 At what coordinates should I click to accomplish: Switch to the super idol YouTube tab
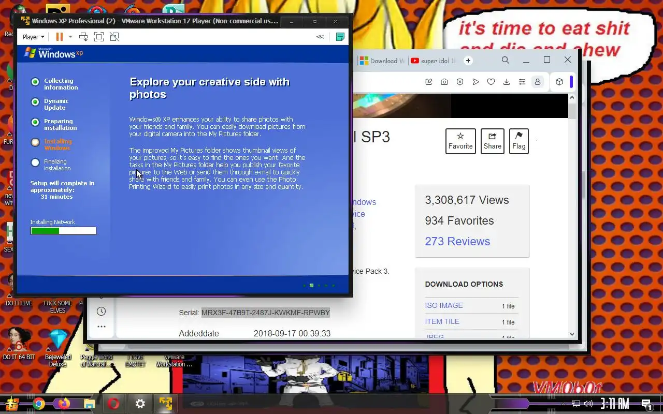tap(433, 61)
